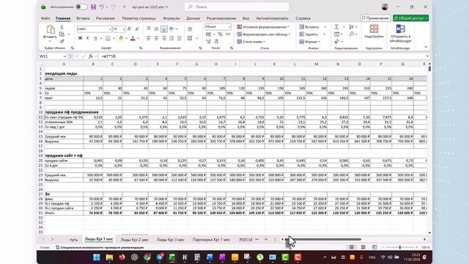Apply italic formatting (К)

pyautogui.click(x=88, y=38)
